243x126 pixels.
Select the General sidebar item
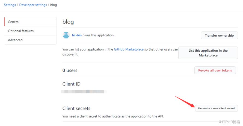pyautogui.click(x=31, y=22)
